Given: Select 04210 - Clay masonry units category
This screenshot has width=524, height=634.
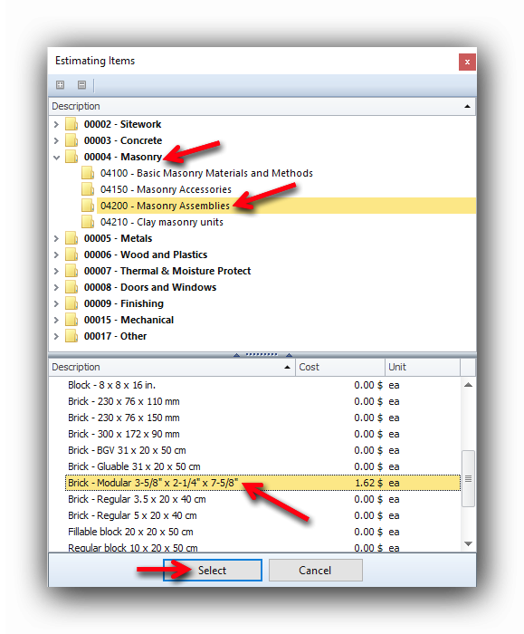Looking at the screenshot, I should (x=162, y=222).
